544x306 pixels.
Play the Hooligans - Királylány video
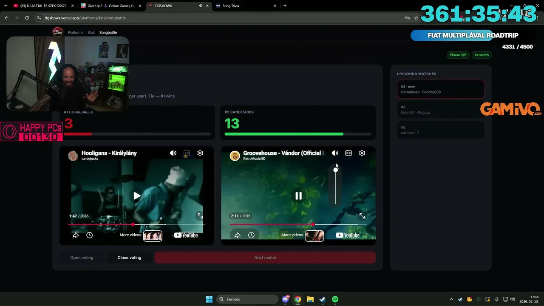click(137, 196)
